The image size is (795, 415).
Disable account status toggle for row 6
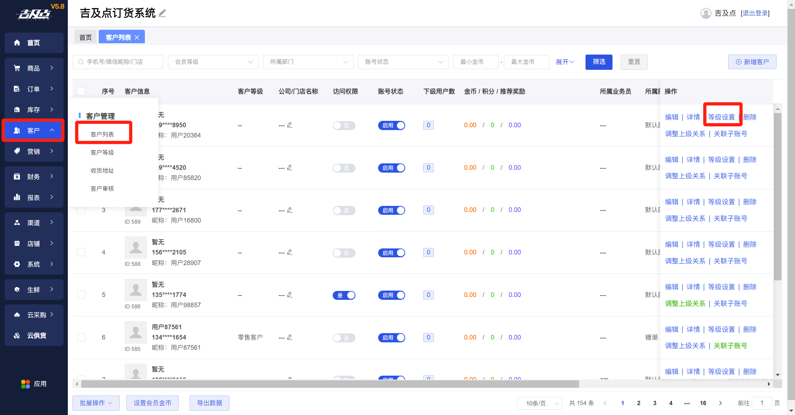coord(391,338)
